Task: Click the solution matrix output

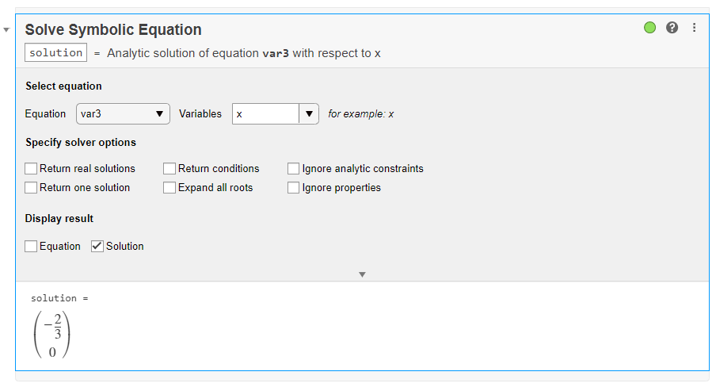Action: click(x=52, y=334)
